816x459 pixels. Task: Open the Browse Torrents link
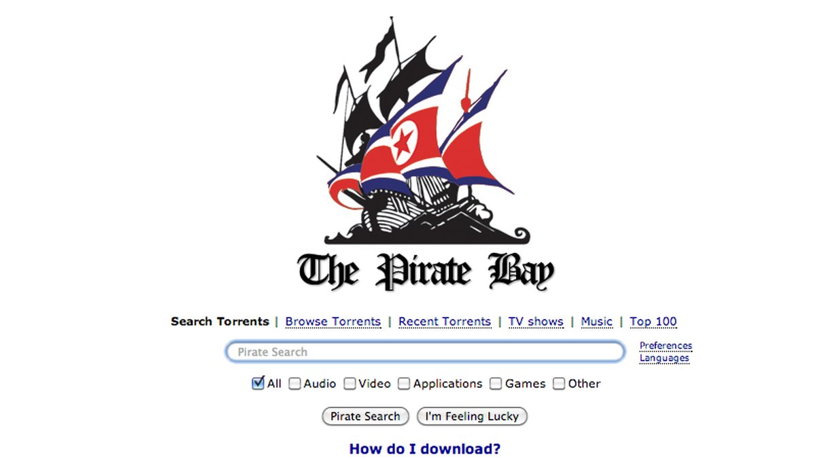pyautogui.click(x=333, y=322)
